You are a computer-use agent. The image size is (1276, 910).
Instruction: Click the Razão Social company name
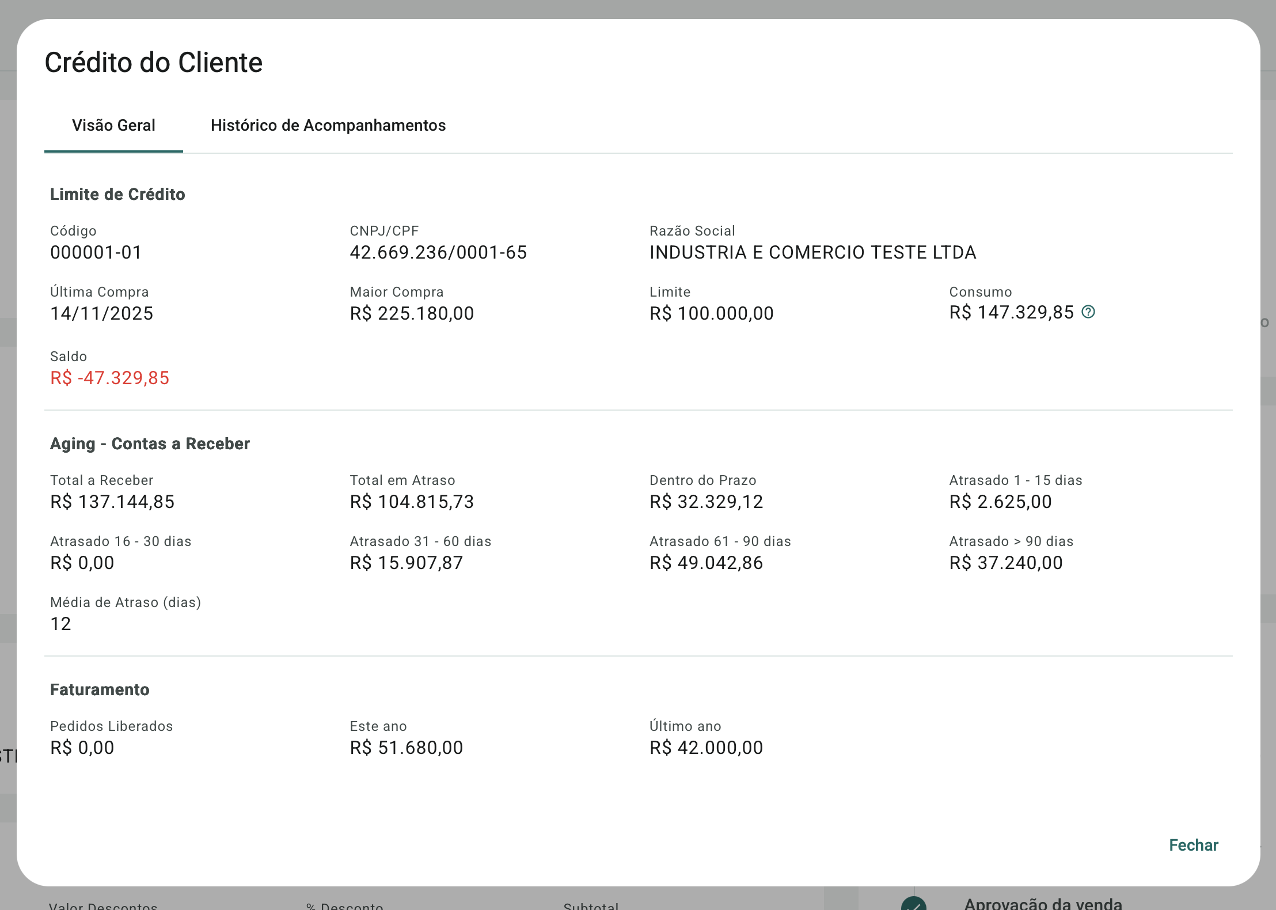point(812,252)
